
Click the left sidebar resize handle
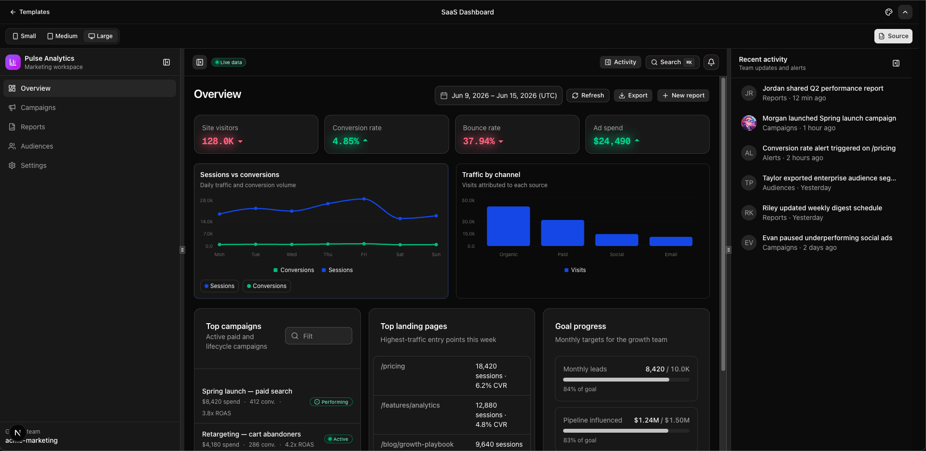pyautogui.click(x=182, y=250)
